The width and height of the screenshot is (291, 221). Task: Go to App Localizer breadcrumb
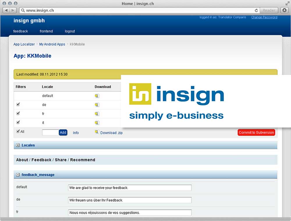click(x=24, y=44)
